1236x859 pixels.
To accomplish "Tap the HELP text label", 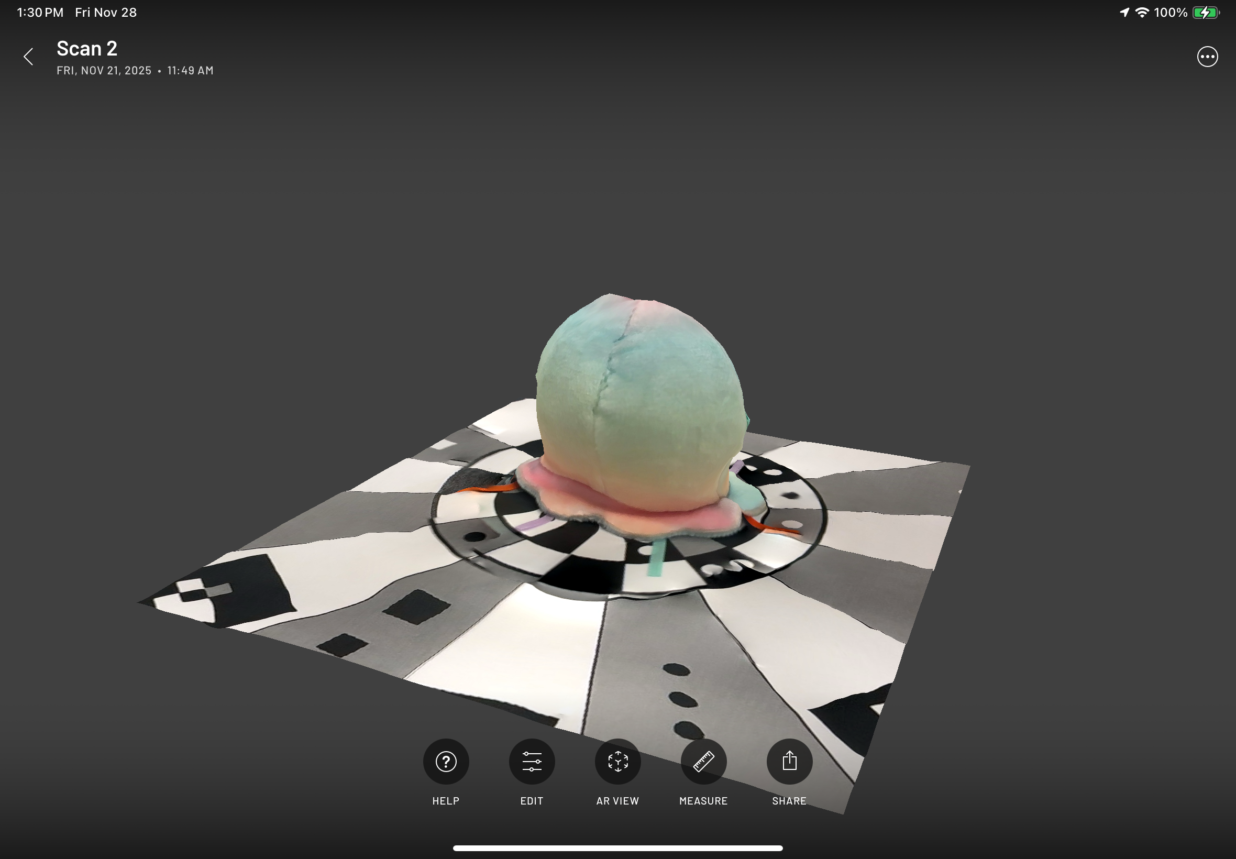I will tap(446, 801).
